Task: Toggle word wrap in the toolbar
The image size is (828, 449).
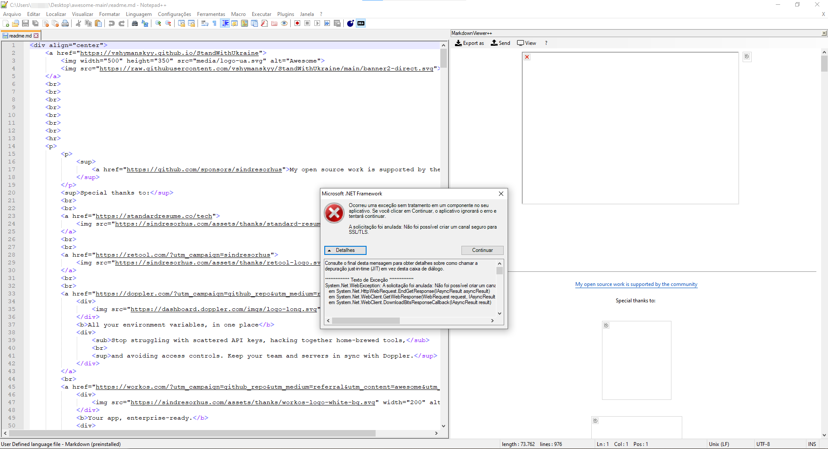Action: (x=205, y=23)
